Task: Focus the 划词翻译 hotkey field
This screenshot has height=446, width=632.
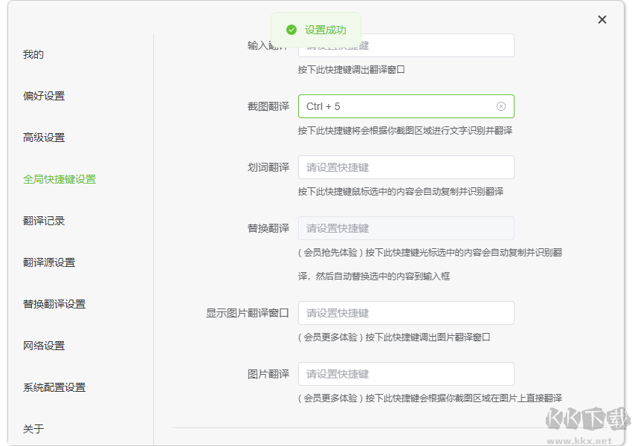Action: [406, 167]
